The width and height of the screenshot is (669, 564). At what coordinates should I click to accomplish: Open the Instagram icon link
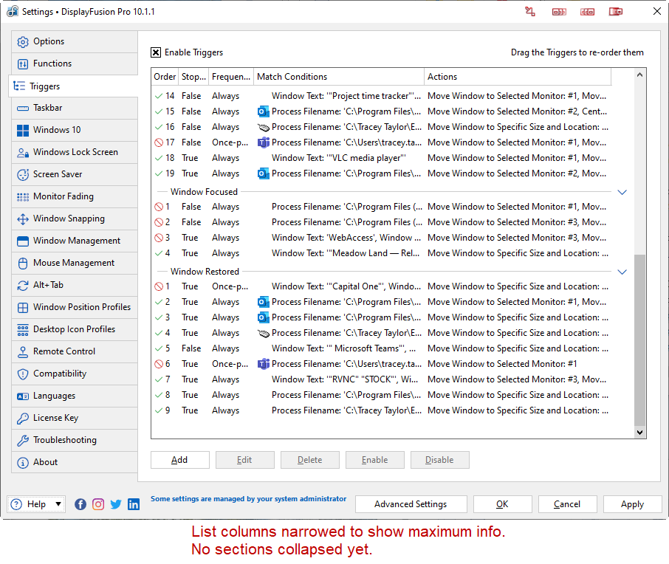[x=98, y=504]
